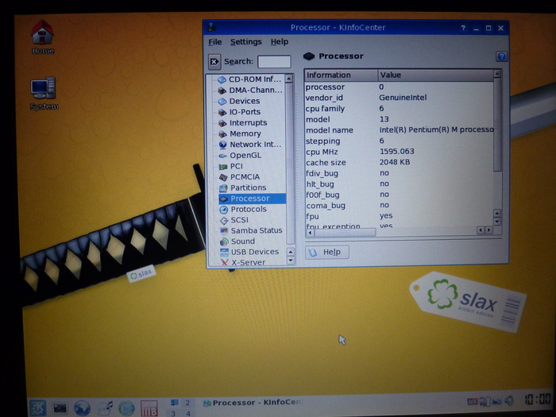The image size is (556, 417).
Task: Select the 'coma_bug' row
Action: click(x=399, y=205)
